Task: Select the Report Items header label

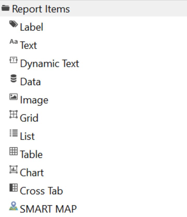Action: coord(41,9)
